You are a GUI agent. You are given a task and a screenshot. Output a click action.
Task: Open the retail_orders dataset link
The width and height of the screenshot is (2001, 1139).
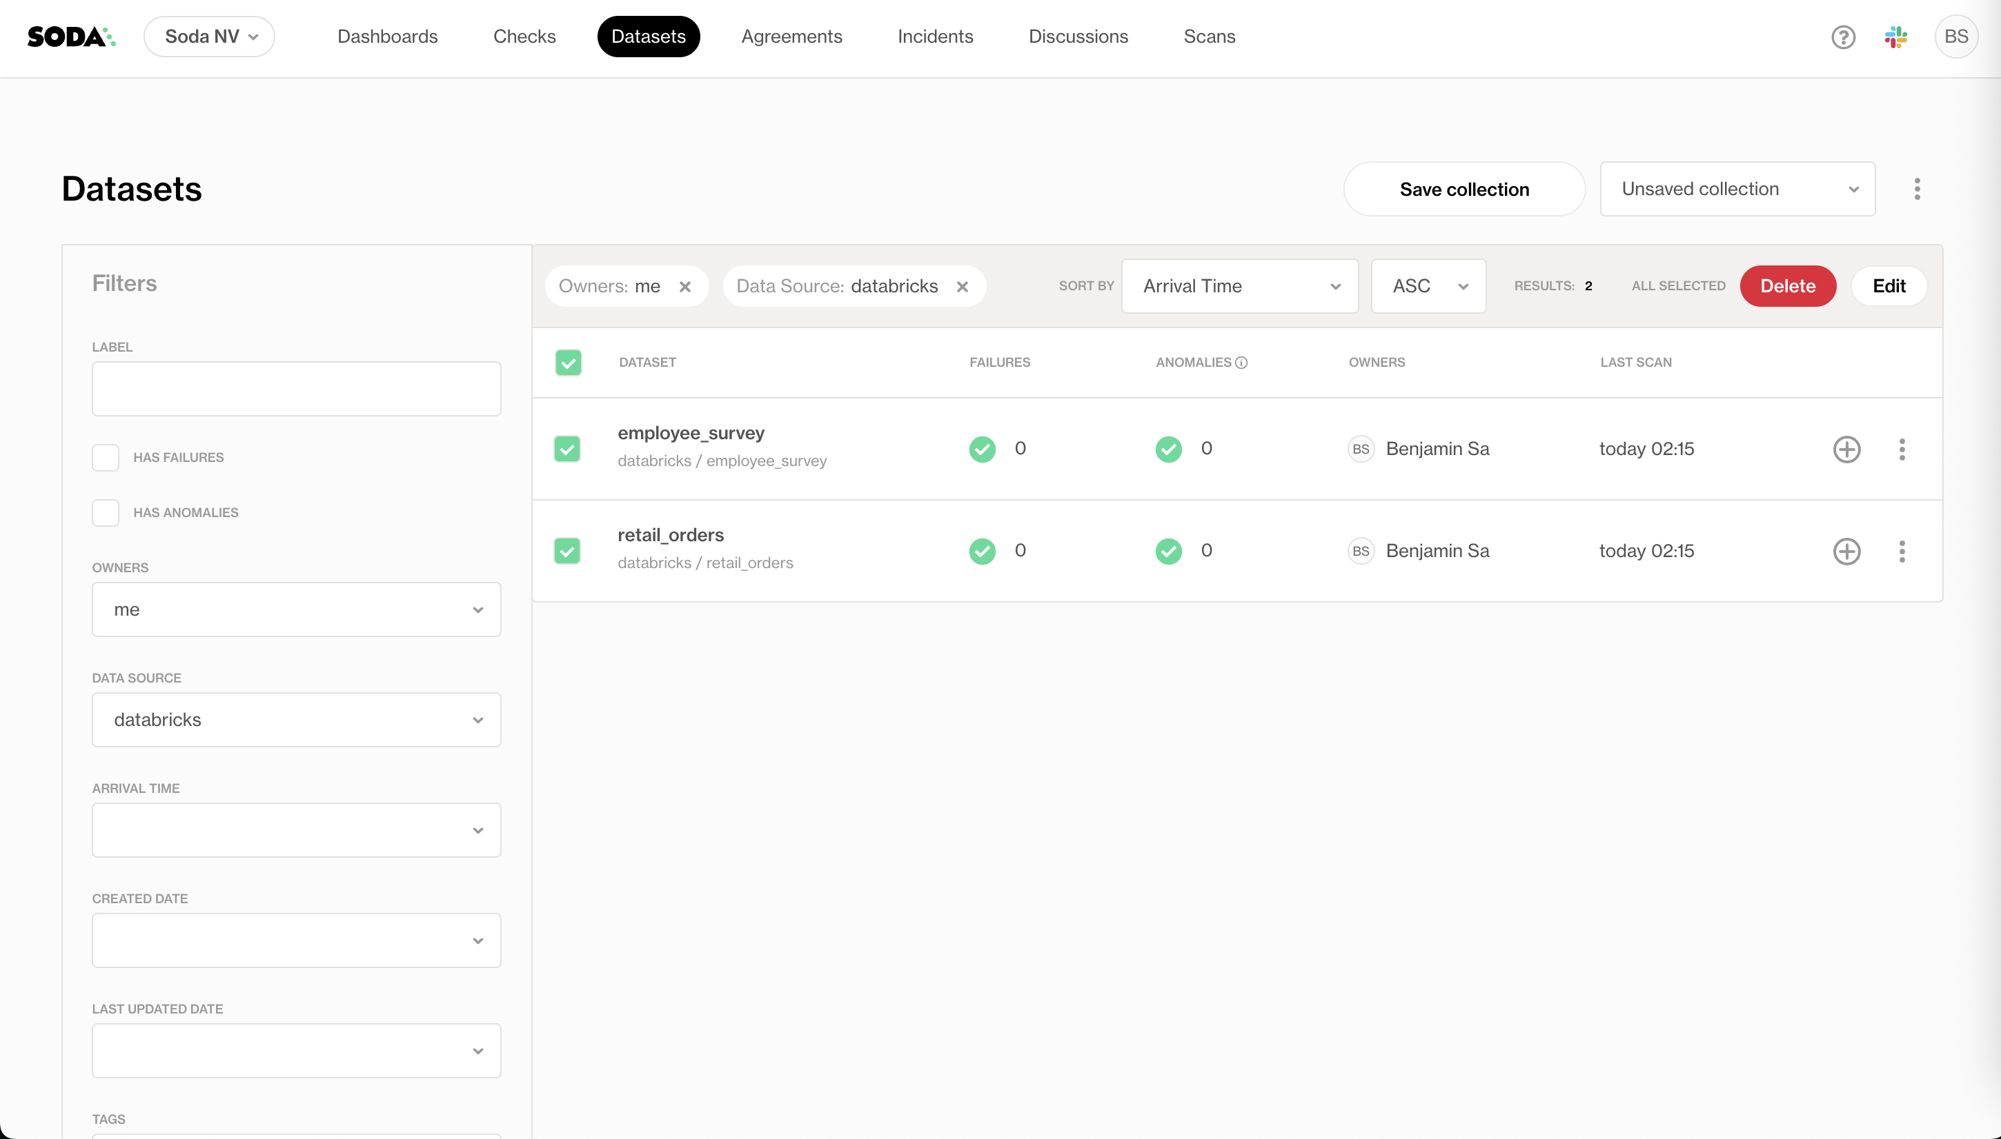(670, 535)
